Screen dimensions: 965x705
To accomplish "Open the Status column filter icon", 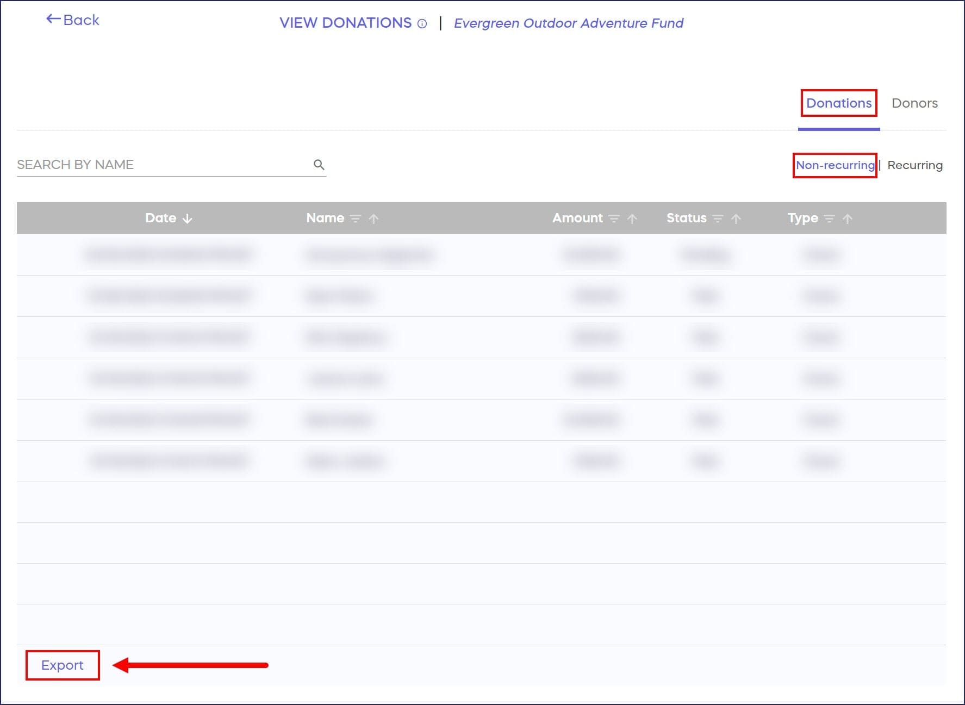I will click(x=718, y=219).
